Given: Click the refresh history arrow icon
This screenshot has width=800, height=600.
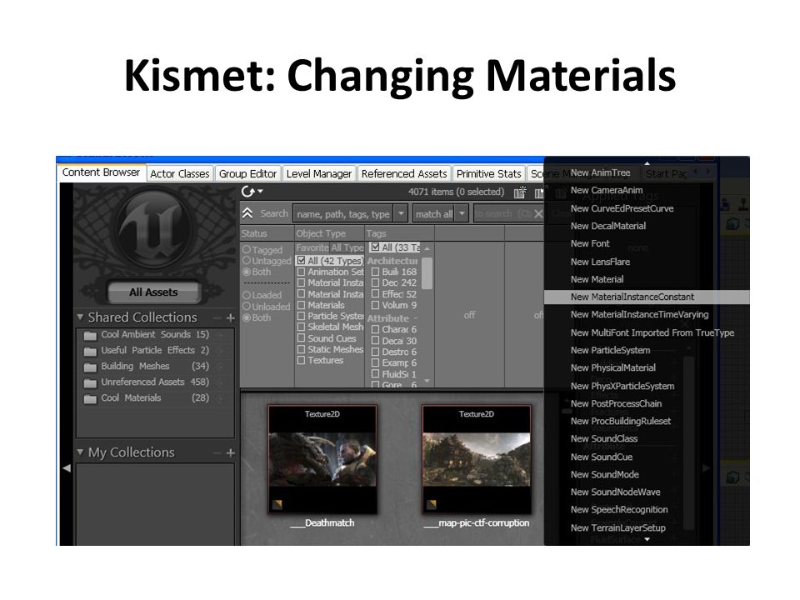Looking at the screenshot, I should pos(247,192).
